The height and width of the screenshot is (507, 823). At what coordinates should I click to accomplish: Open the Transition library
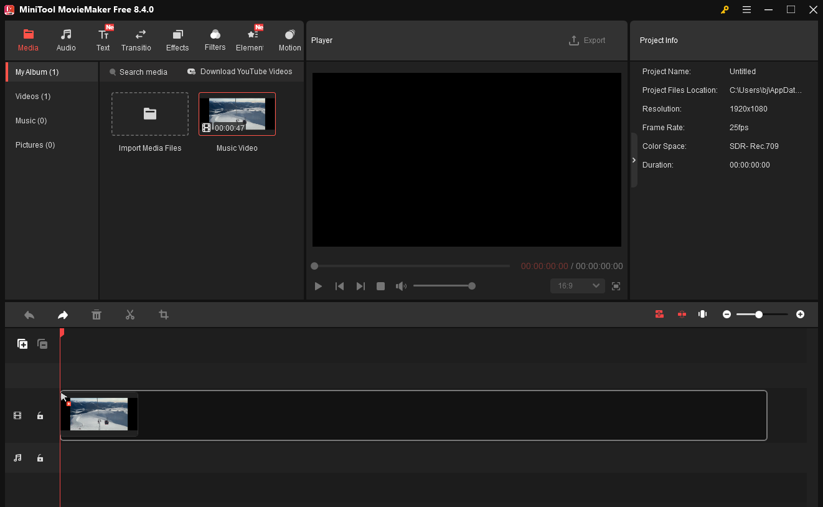click(x=136, y=39)
